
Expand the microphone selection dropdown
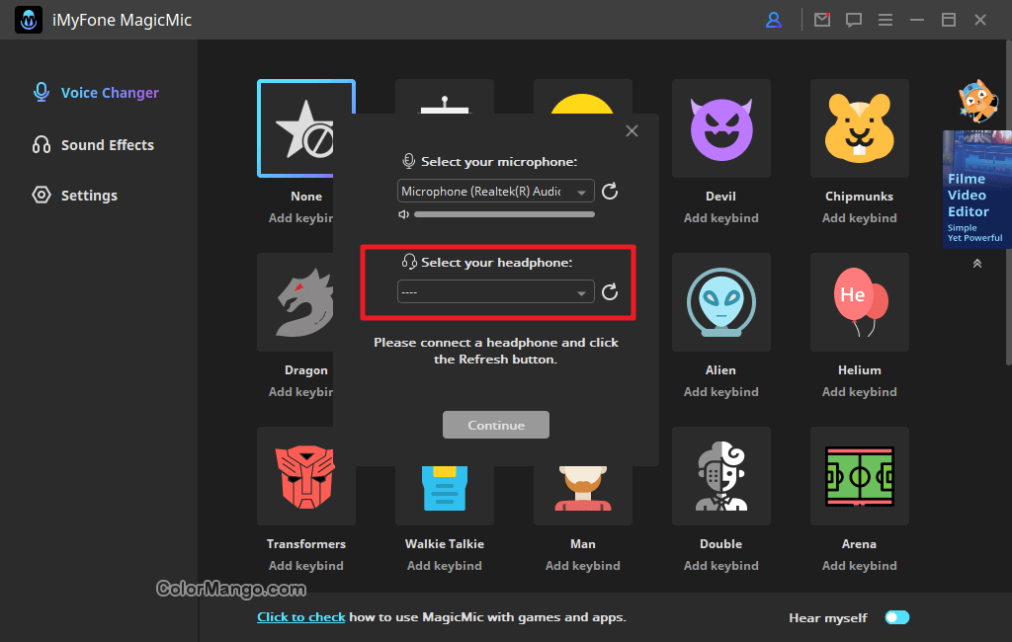(582, 192)
